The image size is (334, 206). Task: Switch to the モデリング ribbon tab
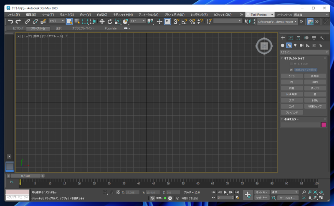(x=18, y=28)
